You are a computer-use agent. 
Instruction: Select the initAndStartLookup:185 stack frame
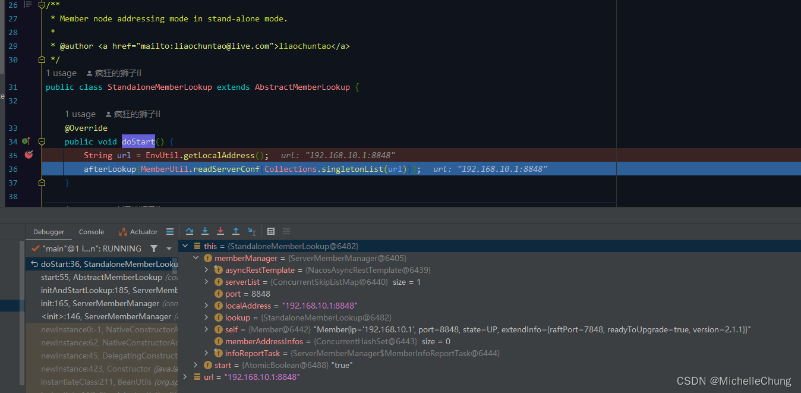click(x=102, y=290)
